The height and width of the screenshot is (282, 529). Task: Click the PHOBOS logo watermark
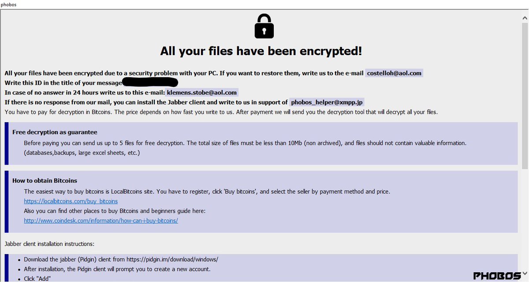[497, 276]
